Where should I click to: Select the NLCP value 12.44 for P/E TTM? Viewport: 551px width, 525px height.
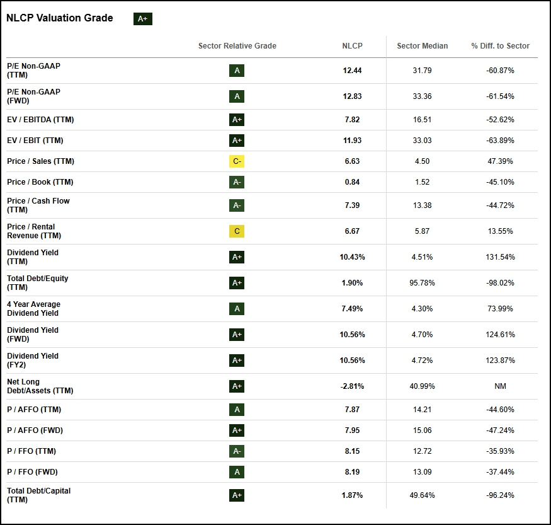pyautogui.click(x=352, y=71)
